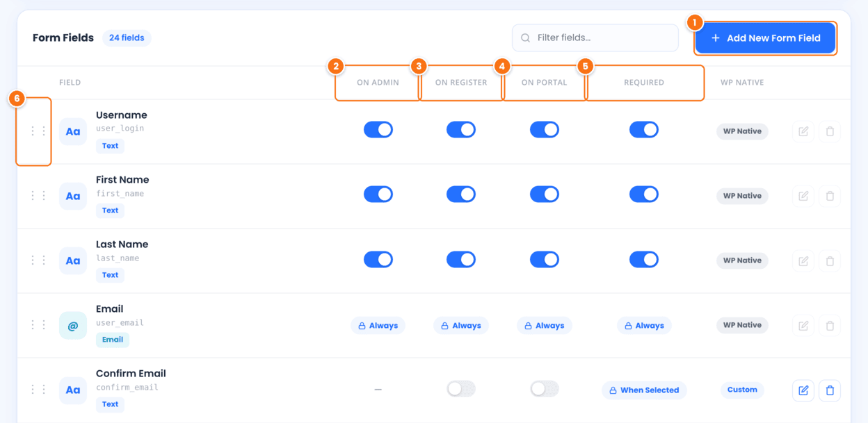Edit the Confirm Email custom field
Screen dimensions: 868x423
click(x=803, y=390)
